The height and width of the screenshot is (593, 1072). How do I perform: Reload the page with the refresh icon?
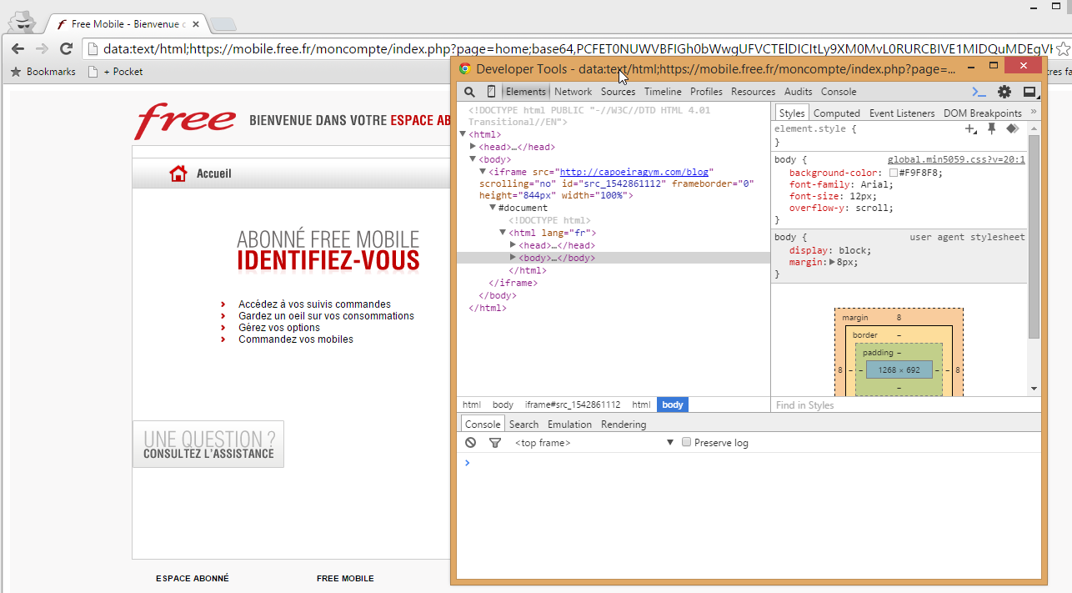pyautogui.click(x=67, y=48)
